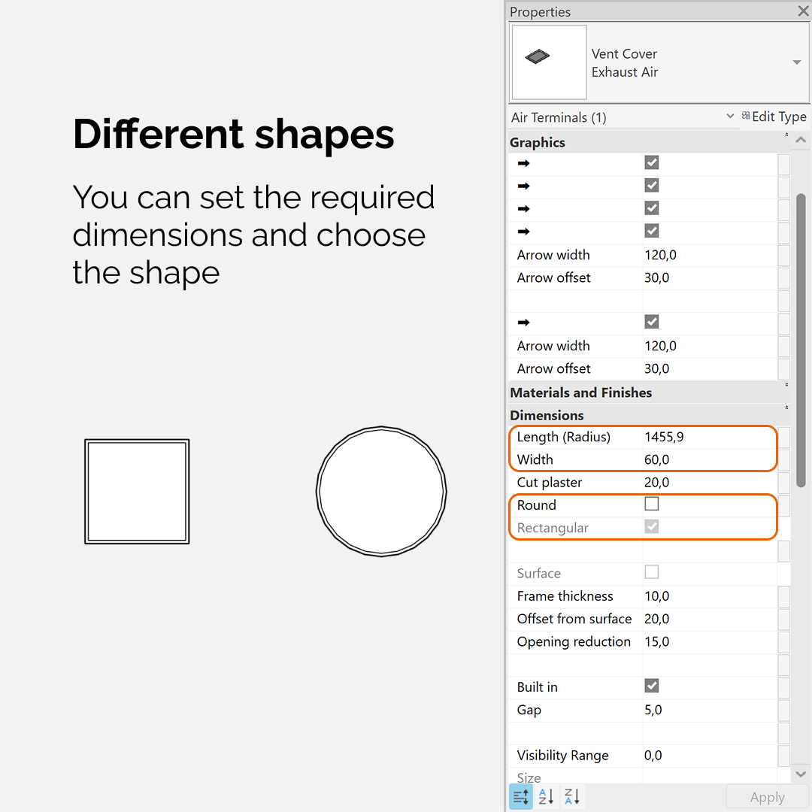Click the scroll down arrow of properties list
The image size is (812, 812).
801,774
